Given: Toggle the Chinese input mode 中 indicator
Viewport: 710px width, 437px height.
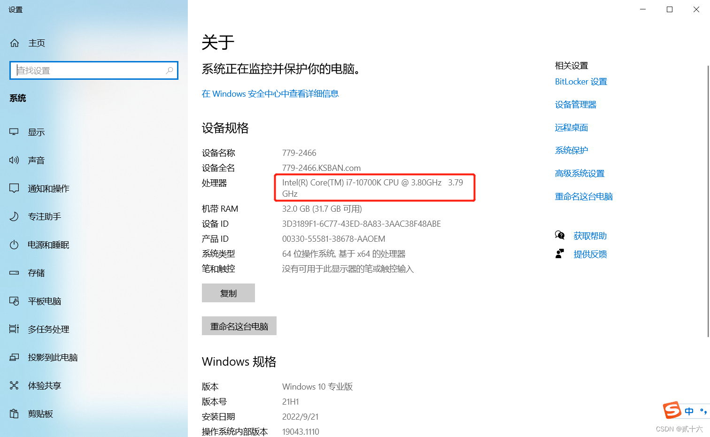Looking at the screenshot, I should (689, 411).
